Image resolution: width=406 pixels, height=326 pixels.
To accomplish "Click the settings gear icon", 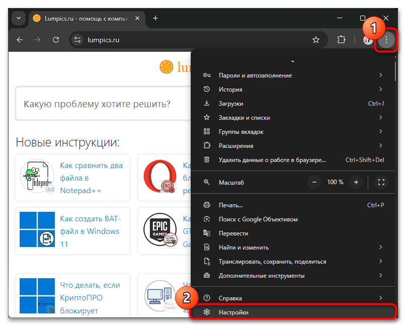I will pyautogui.click(x=207, y=312).
